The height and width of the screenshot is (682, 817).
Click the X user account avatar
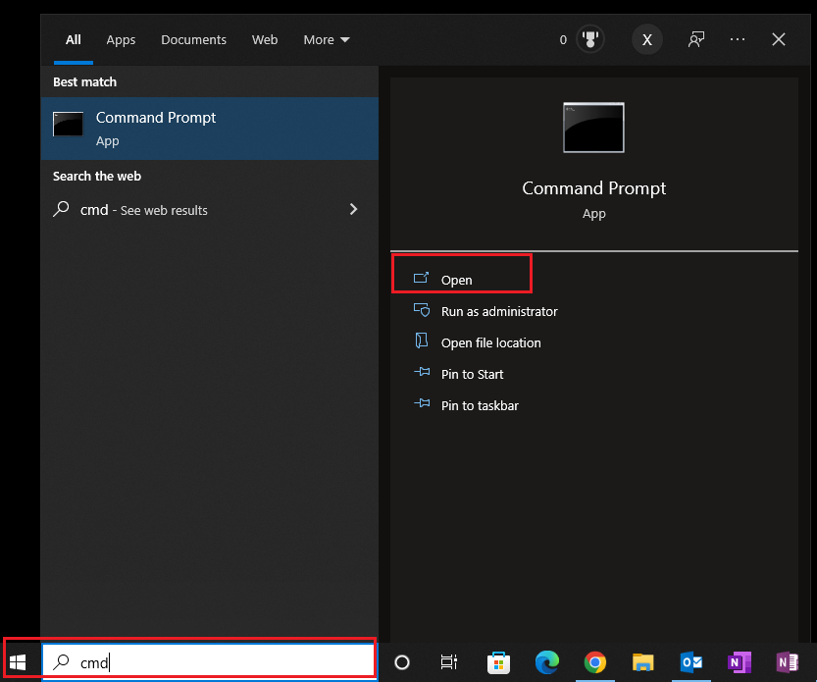[646, 40]
